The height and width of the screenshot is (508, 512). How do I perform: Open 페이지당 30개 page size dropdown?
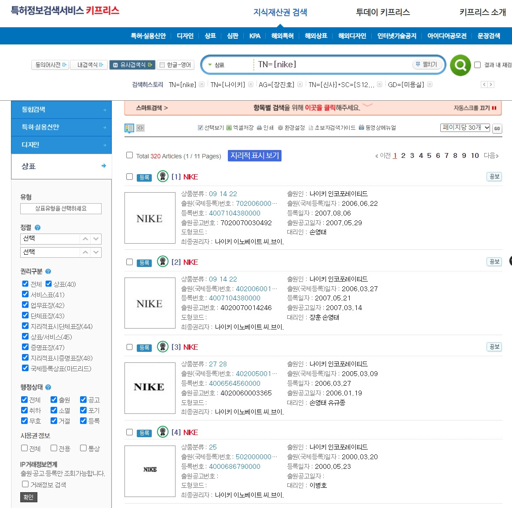pyautogui.click(x=465, y=128)
